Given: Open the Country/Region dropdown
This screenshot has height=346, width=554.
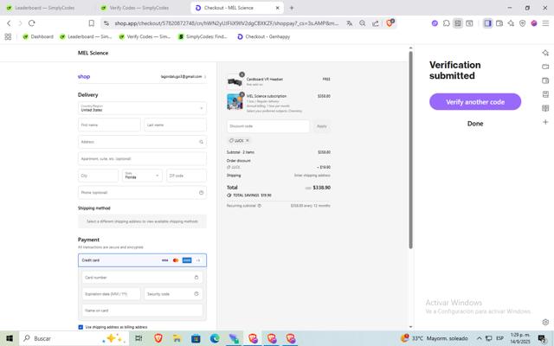Looking at the screenshot, I should click(142, 108).
